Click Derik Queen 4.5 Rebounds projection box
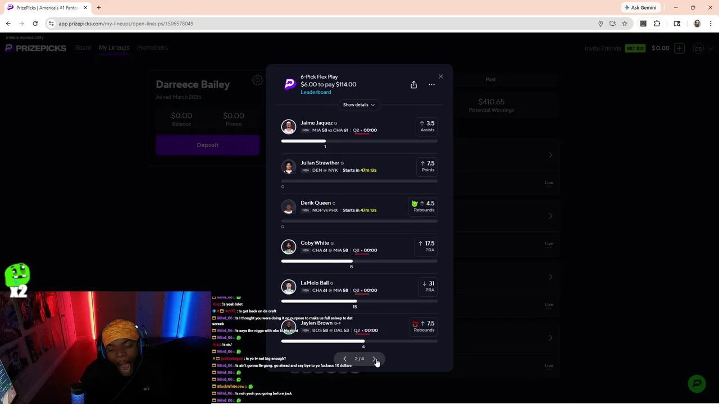 coord(423,206)
